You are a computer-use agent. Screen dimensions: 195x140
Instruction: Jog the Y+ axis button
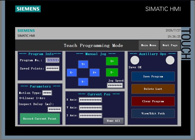click(x=83, y=64)
